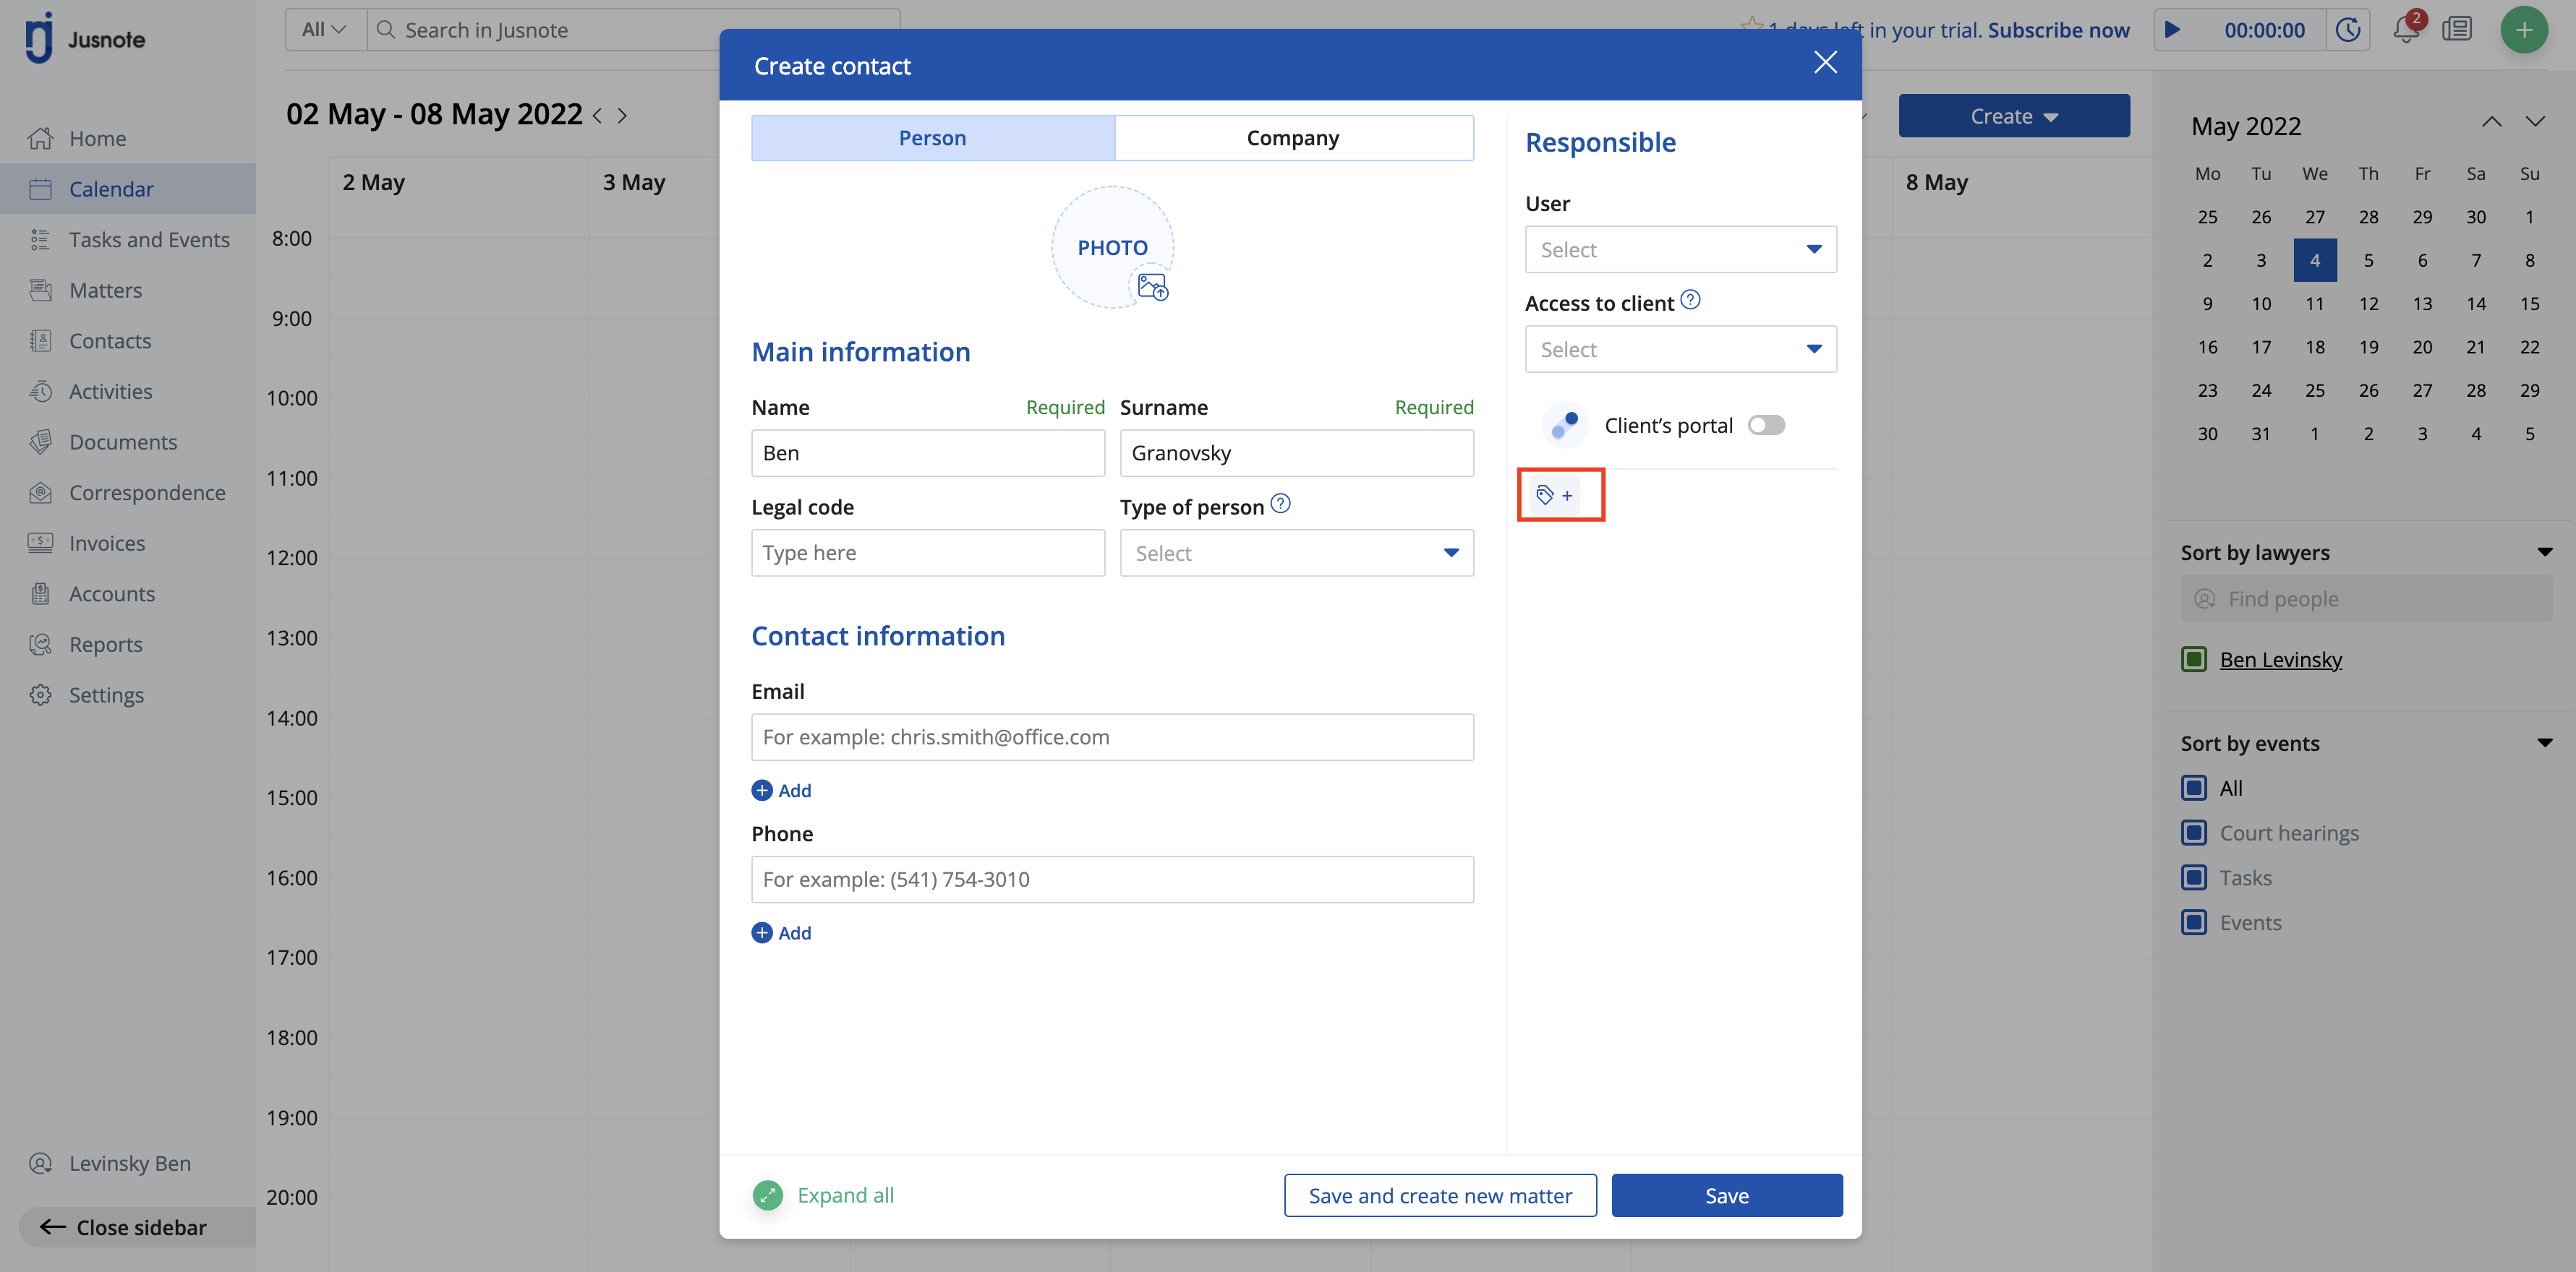Screen dimensions: 2576x1272
Task: Go to previous week arrow
Action: (x=598, y=116)
